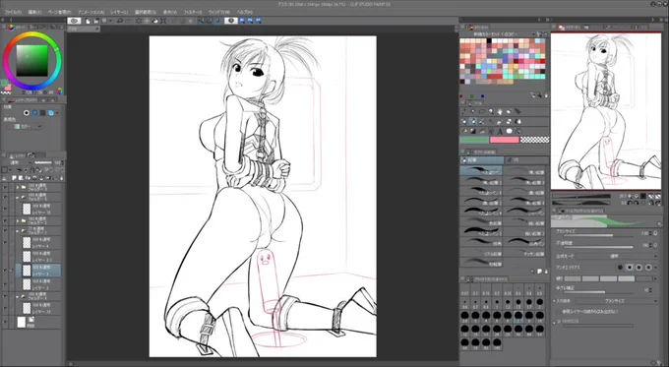The height and width of the screenshot is (367, 669).
Task: Click the New document icon in toolbar
Action: (x=88, y=21)
